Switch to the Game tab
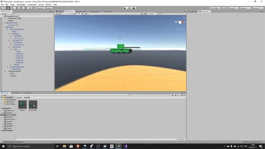265x149 pixels. pyautogui.click(x=60, y=12)
